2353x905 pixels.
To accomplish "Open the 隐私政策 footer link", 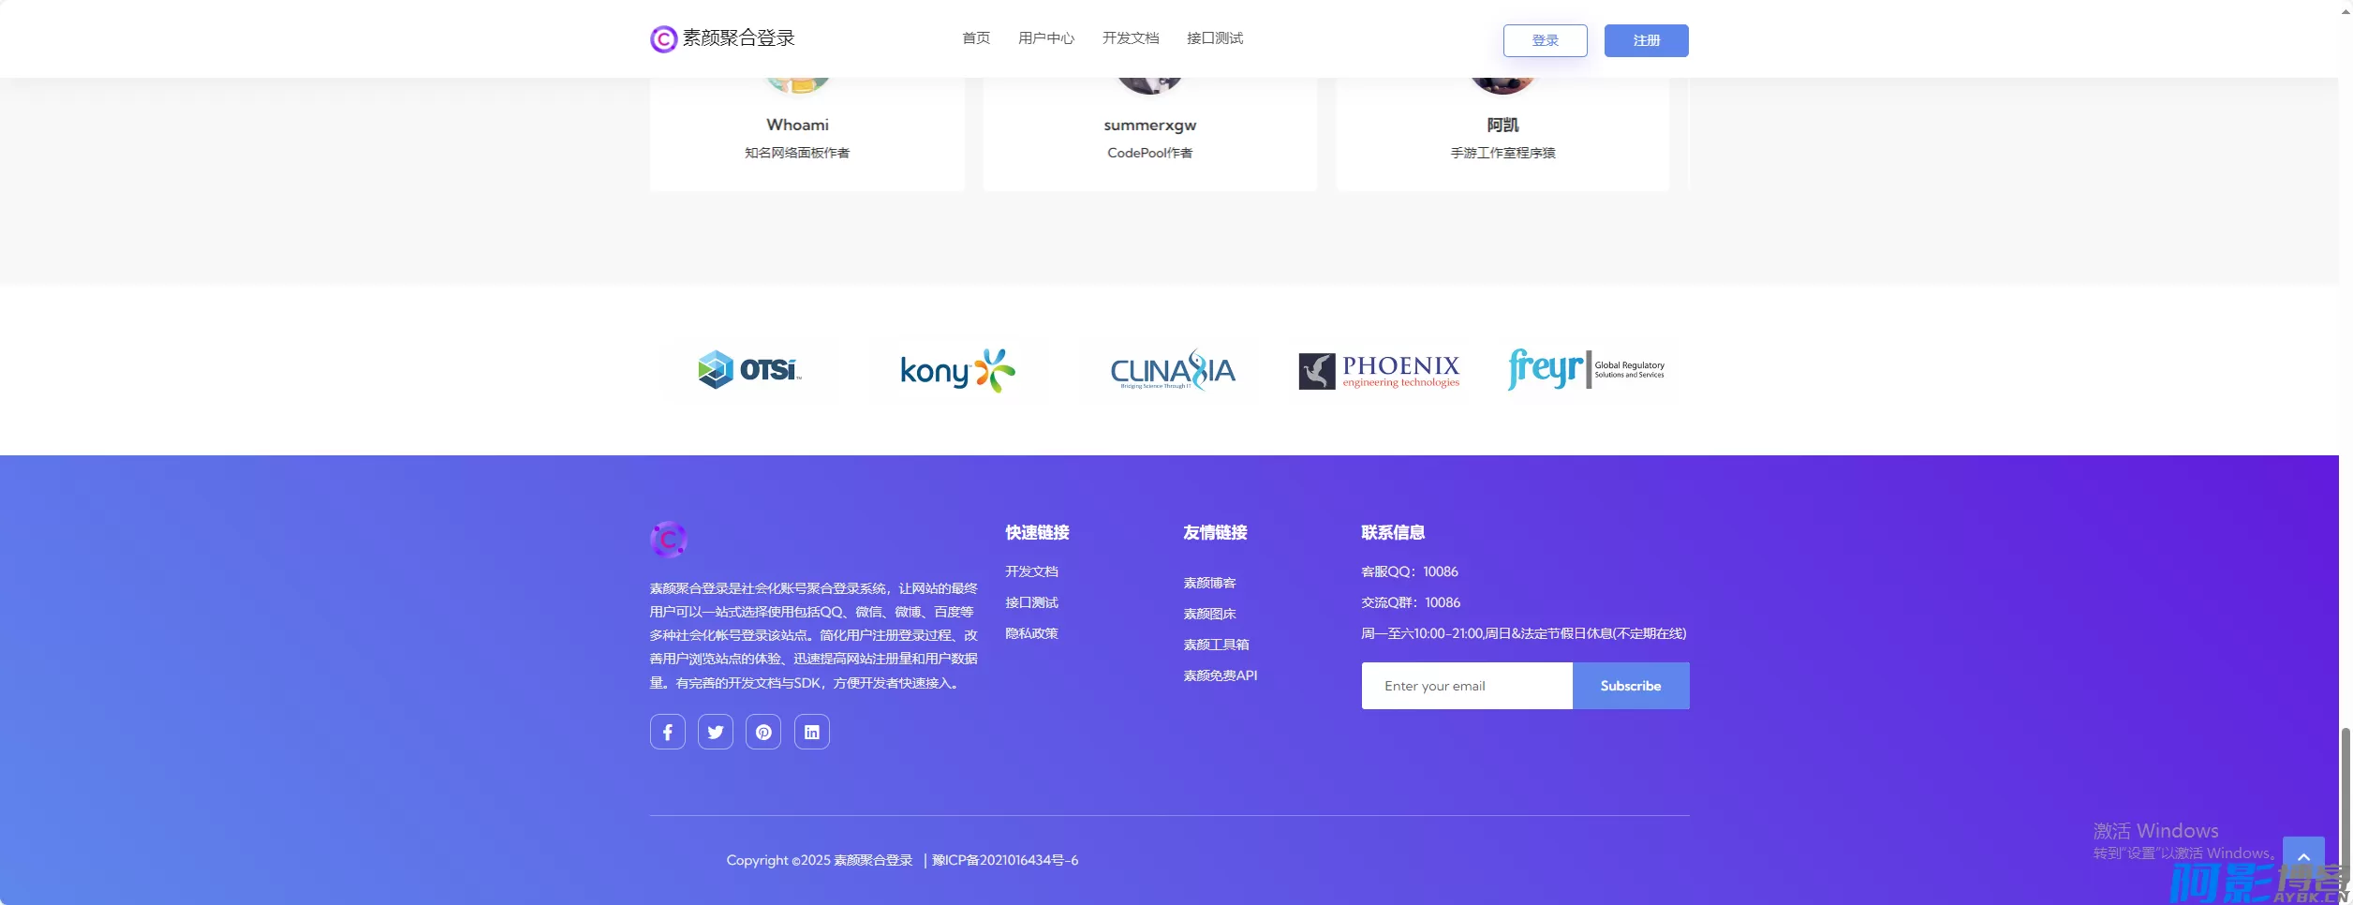I will (1031, 633).
